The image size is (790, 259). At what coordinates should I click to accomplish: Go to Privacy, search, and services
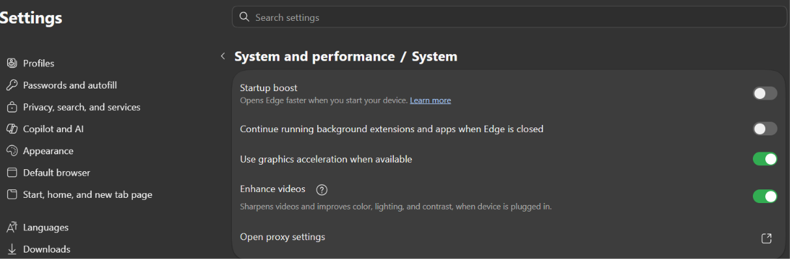pyautogui.click(x=81, y=107)
